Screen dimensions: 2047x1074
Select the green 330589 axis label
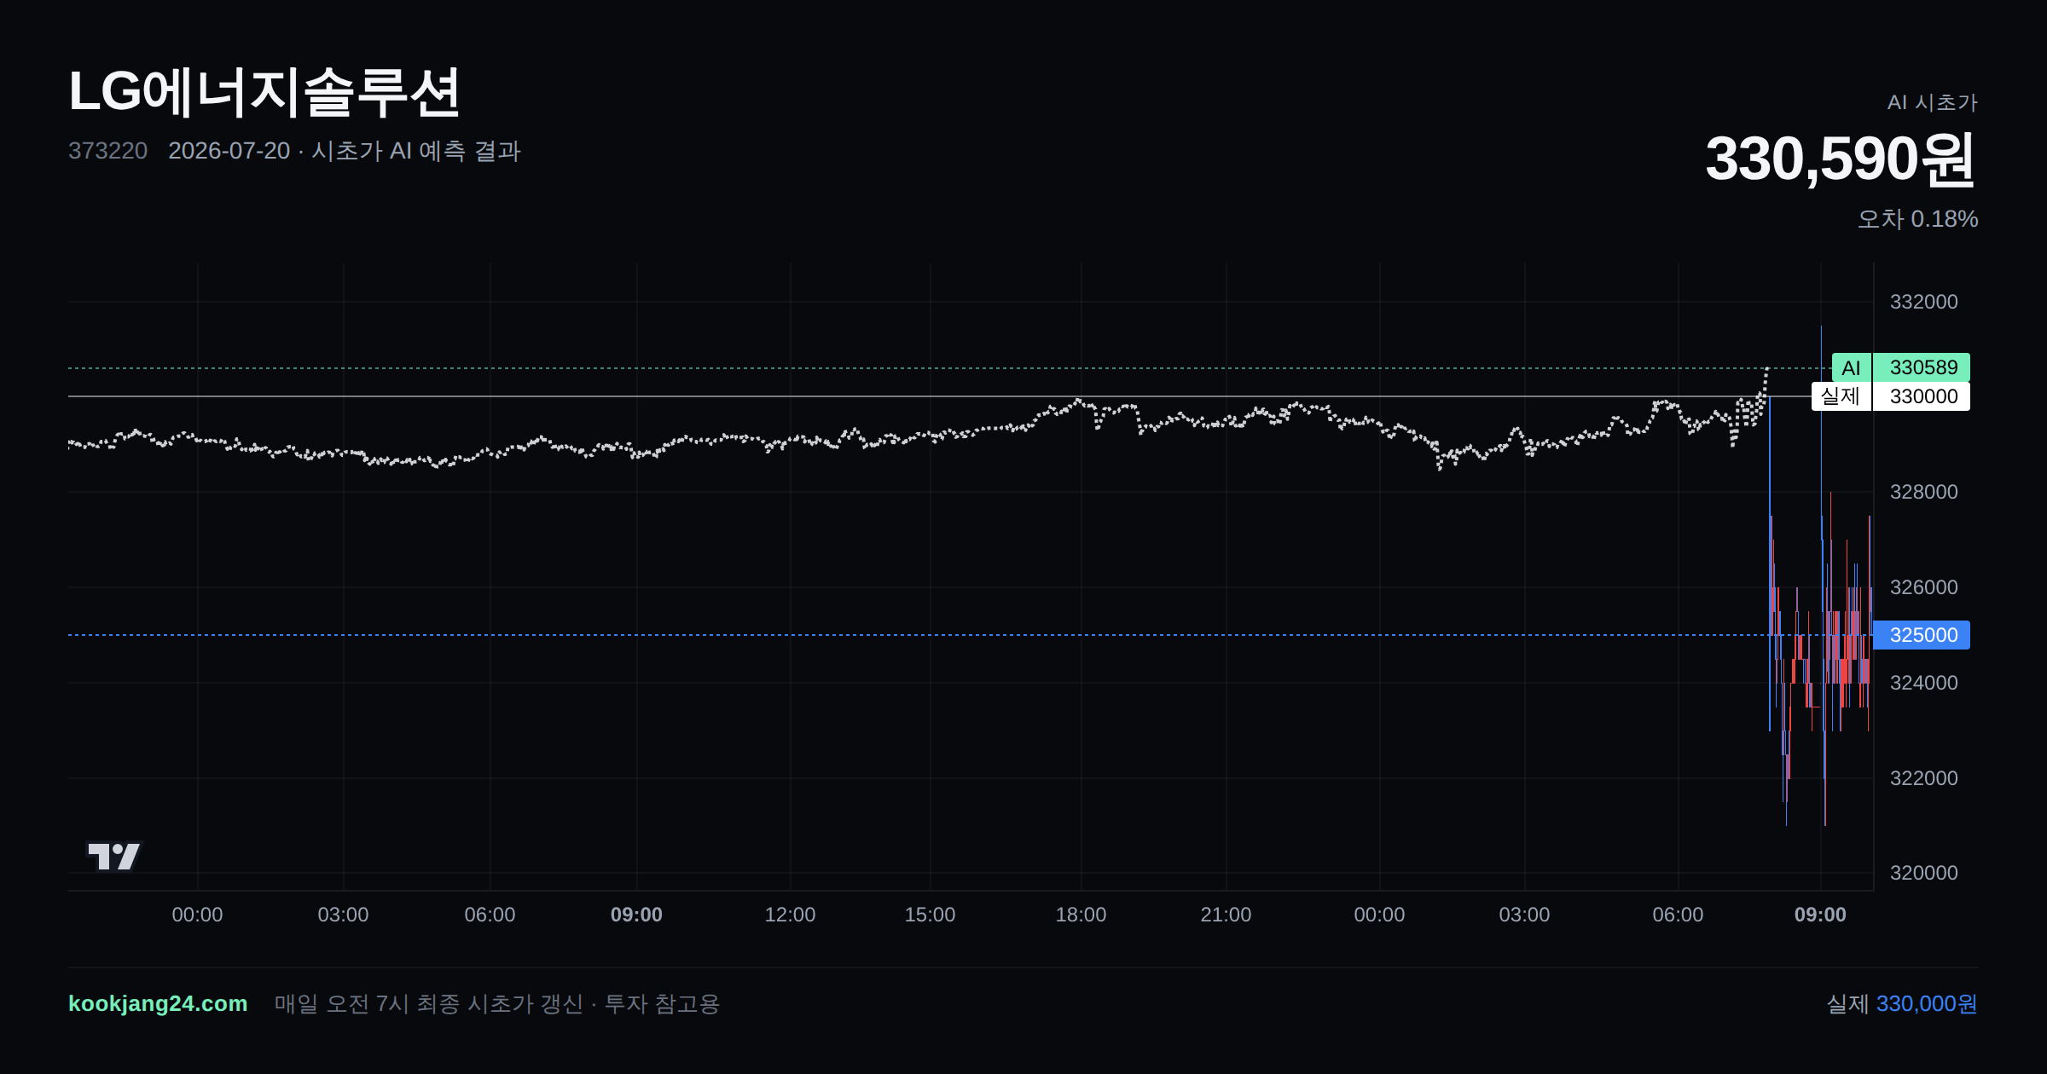(x=1922, y=367)
